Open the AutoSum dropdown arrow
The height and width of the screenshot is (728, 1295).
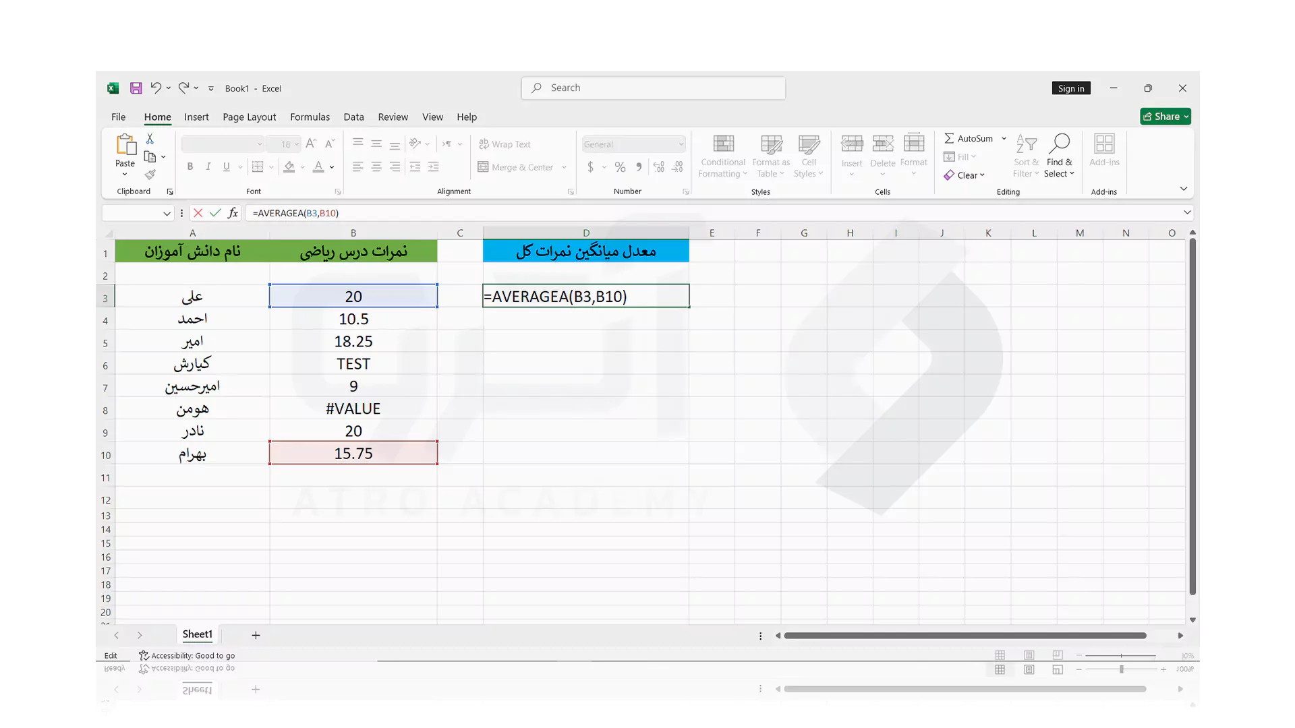click(x=1004, y=139)
